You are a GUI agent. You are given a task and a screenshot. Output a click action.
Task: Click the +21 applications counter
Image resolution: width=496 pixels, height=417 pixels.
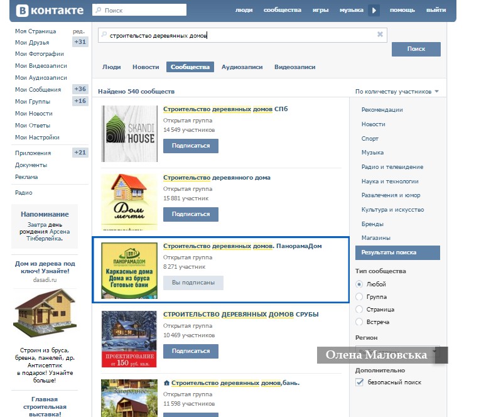(x=80, y=153)
